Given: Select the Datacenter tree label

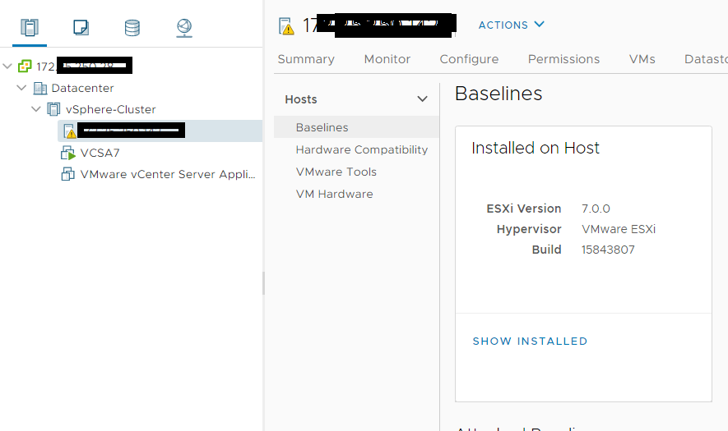Looking at the screenshot, I should point(82,88).
